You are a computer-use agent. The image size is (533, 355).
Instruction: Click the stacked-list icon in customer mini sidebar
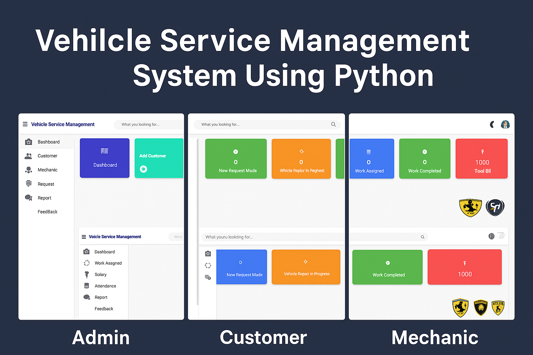[x=208, y=277]
